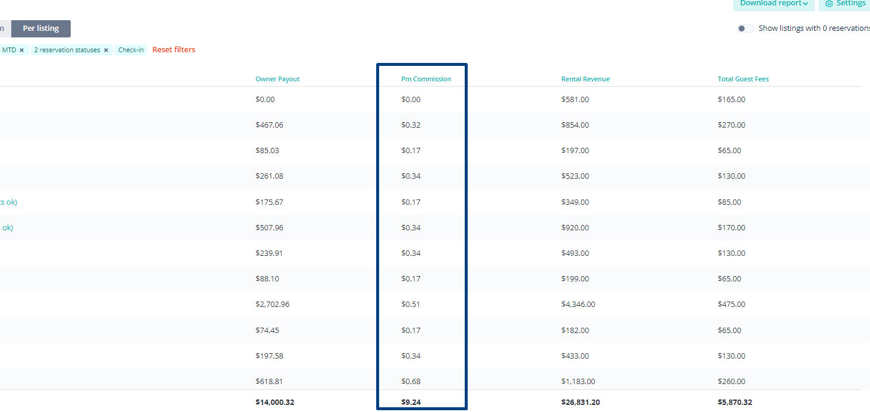The image size is (870, 412).
Task: Click the Reset filters link
Action: coord(174,50)
